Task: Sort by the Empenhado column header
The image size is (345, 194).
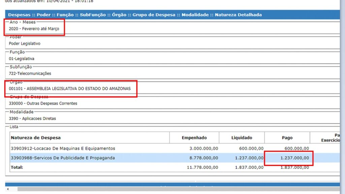Action: pos(194,138)
